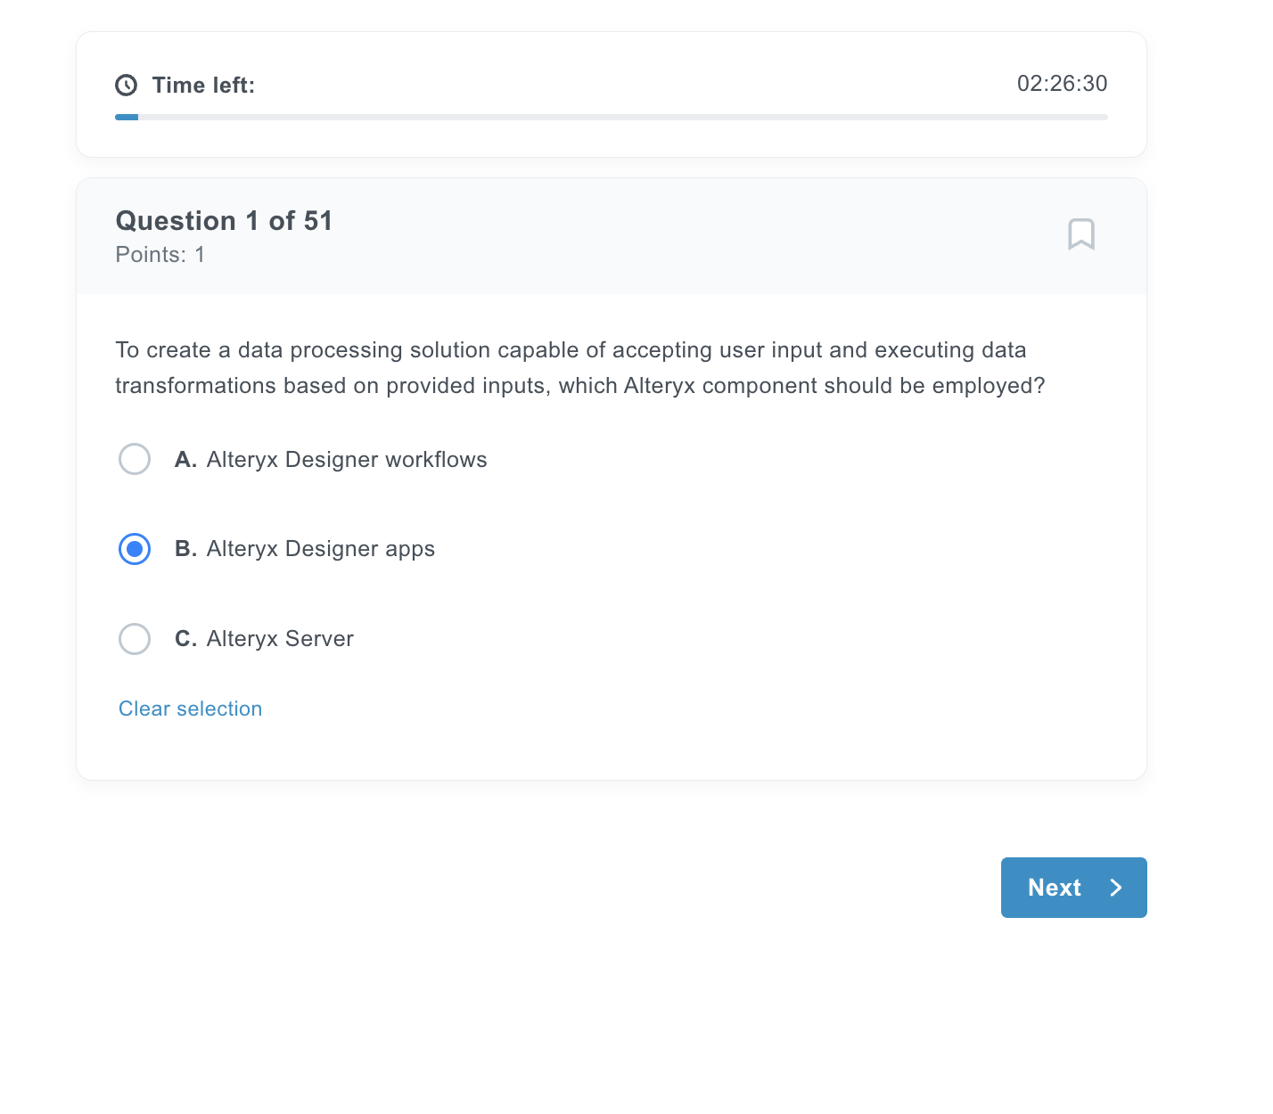Click the chevron arrow inside the Next button
The height and width of the screenshot is (1114, 1273).
[x=1115, y=888]
